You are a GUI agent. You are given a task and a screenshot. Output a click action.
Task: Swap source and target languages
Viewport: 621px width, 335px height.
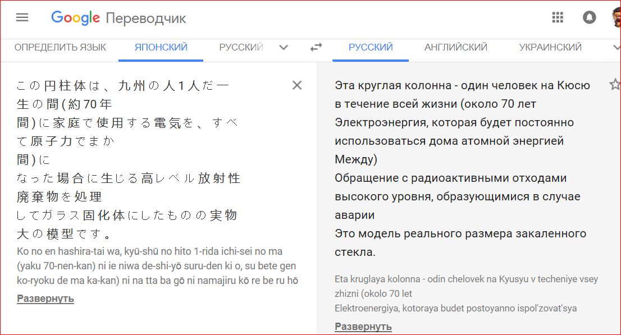tap(316, 48)
